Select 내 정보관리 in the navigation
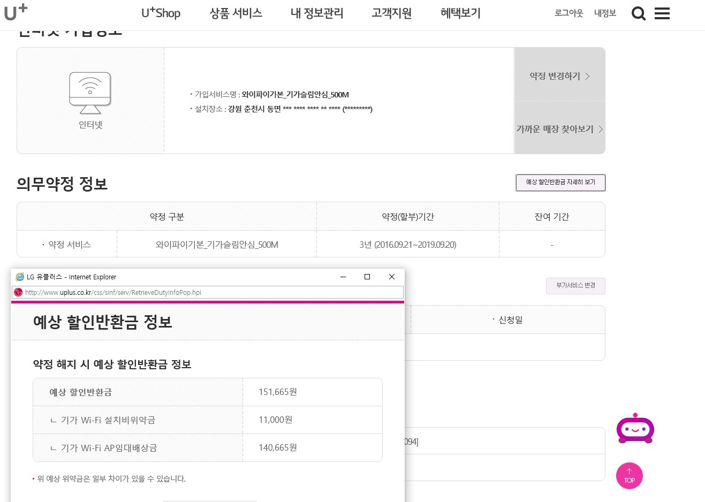 tap(317, 13)
